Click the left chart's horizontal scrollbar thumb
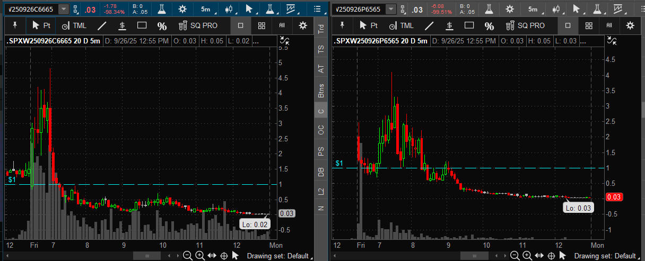 pos(143,256)
